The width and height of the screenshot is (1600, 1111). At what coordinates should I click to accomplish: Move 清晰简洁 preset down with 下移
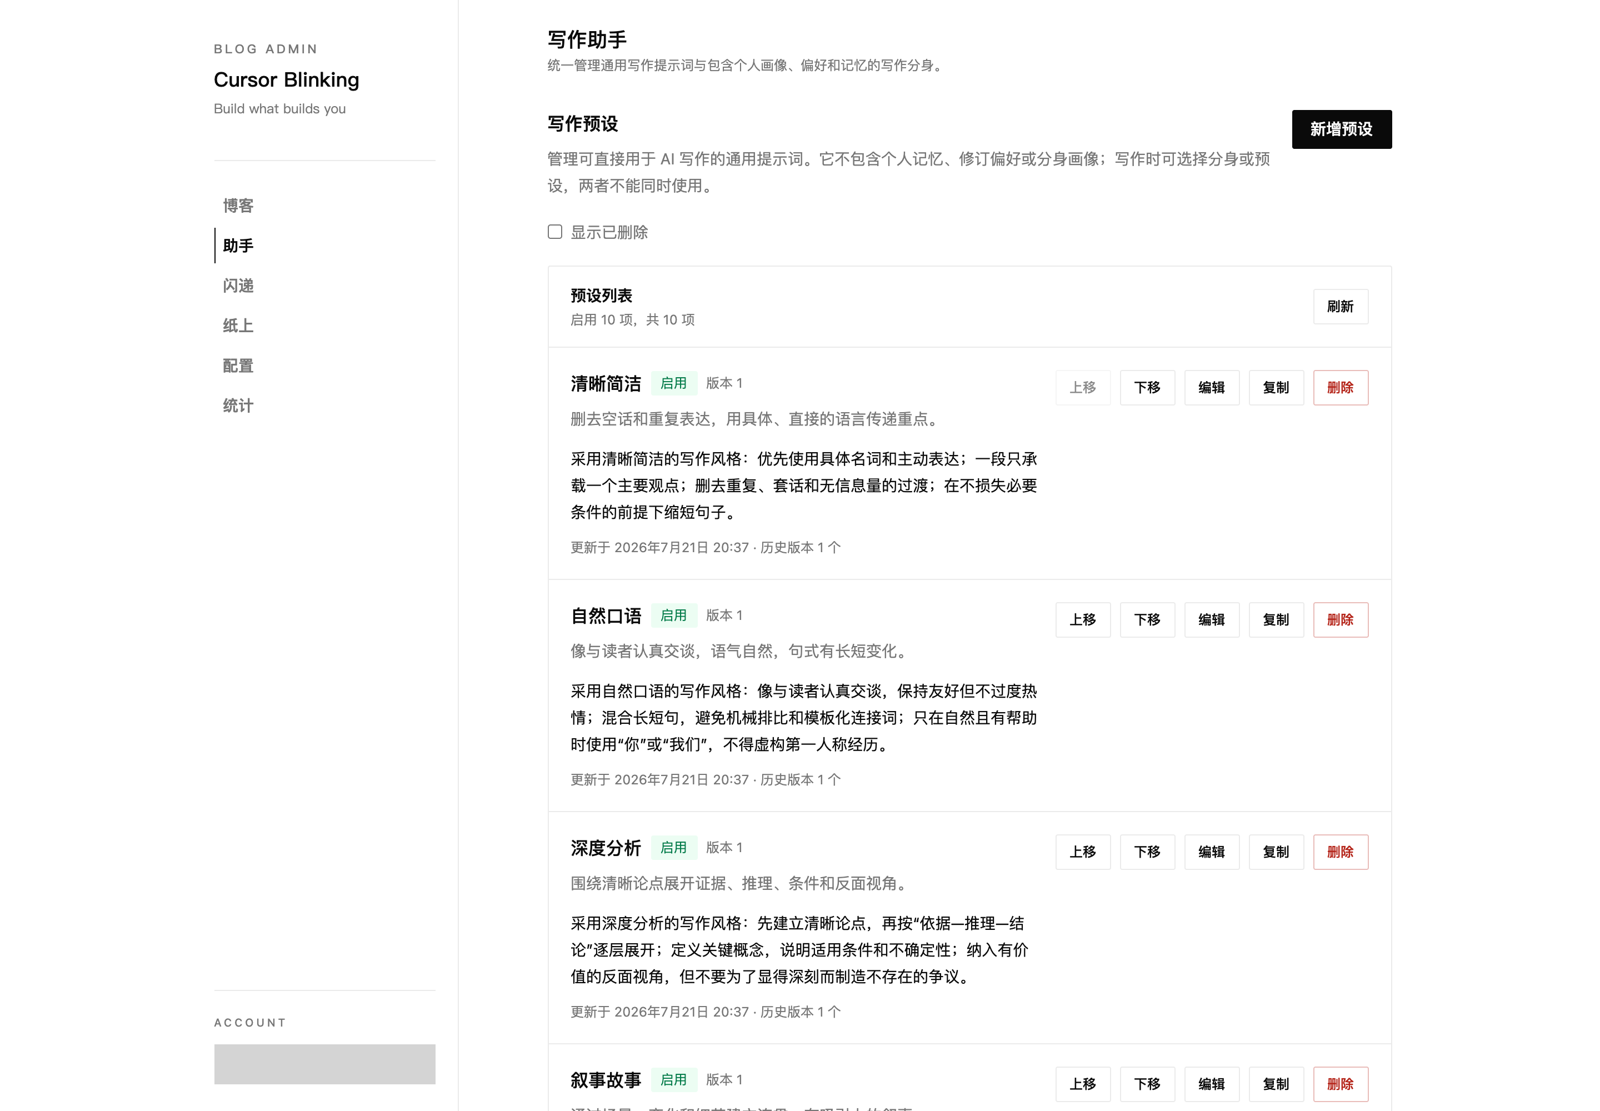click(x=1147, y=388)
